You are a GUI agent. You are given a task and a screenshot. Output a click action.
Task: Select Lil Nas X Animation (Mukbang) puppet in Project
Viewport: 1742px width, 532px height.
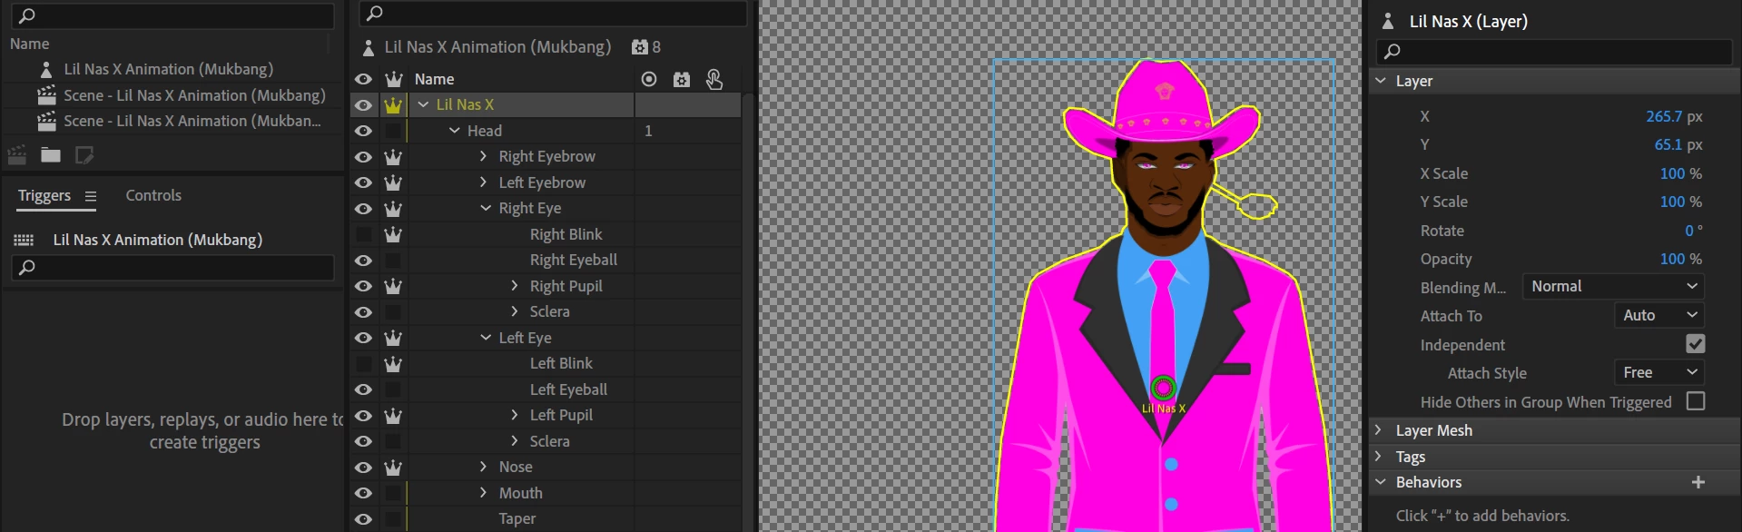169,69
